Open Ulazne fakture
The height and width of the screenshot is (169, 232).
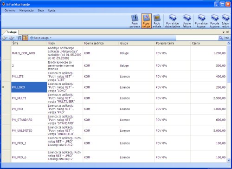point(187,21)
